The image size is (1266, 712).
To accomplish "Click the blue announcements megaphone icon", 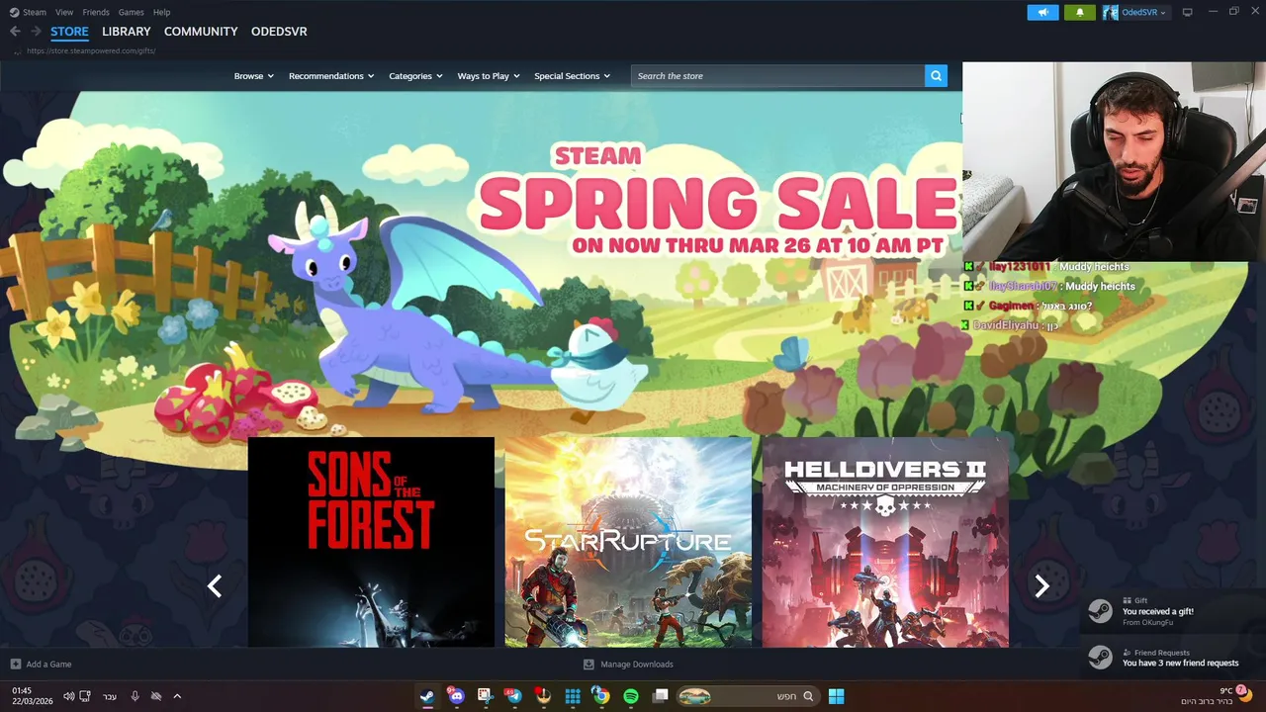I will (x=1042, y=12).
